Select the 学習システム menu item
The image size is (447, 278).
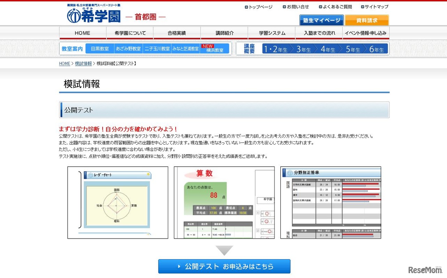click(x=272, y=33)
